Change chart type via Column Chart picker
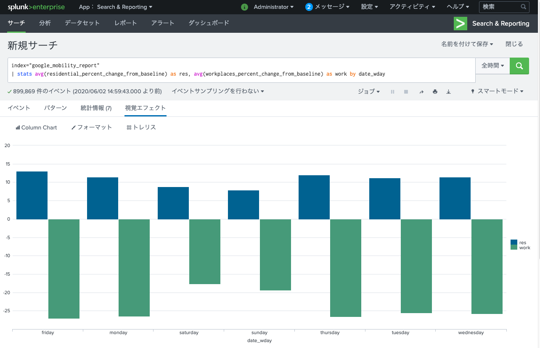Viewport: 540px width, 348px height. [36, 127]
